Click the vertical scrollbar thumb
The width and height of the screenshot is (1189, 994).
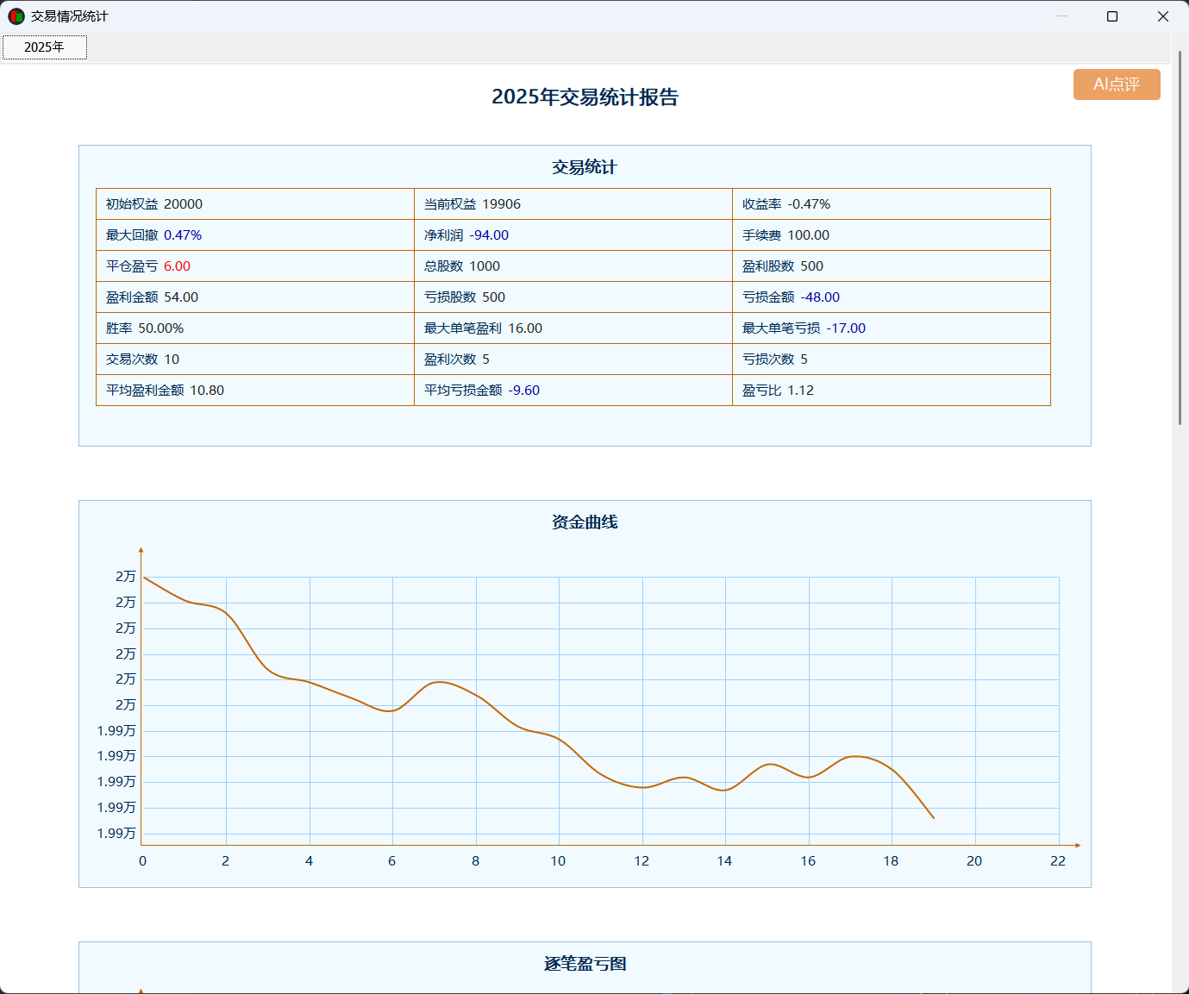tap(1180, 239)
